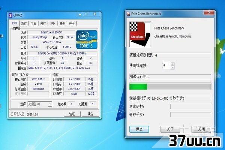This screenshot has width=225, height=150.
Task: Switch to the 缓存 tab in CPU-Z
Action: (24, 23)
